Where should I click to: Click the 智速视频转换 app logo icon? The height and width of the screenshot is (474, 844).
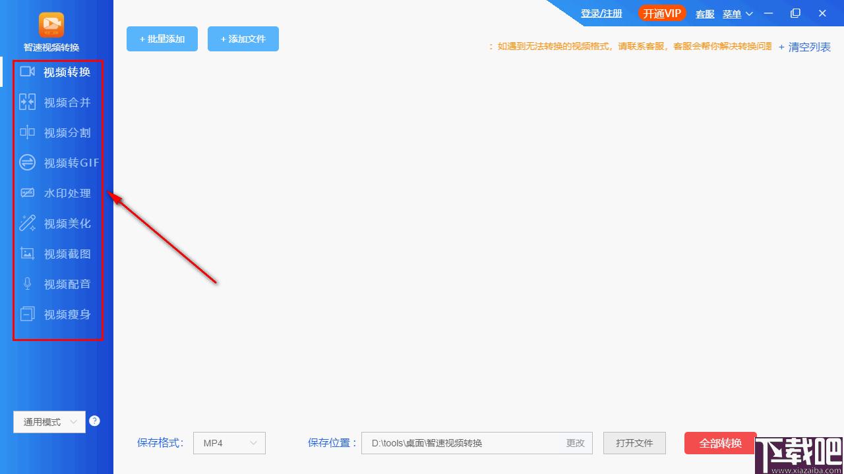click(51, 26)
